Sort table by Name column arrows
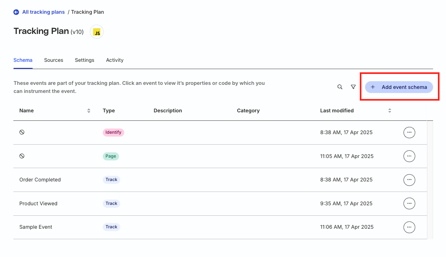 point(89,111)
